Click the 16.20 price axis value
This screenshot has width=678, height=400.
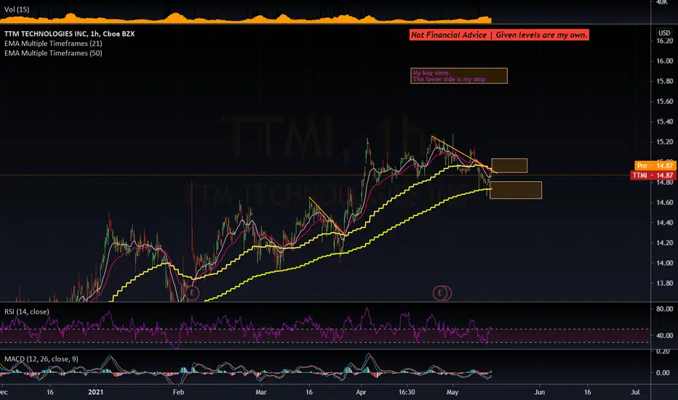click(x=664, y=41)
